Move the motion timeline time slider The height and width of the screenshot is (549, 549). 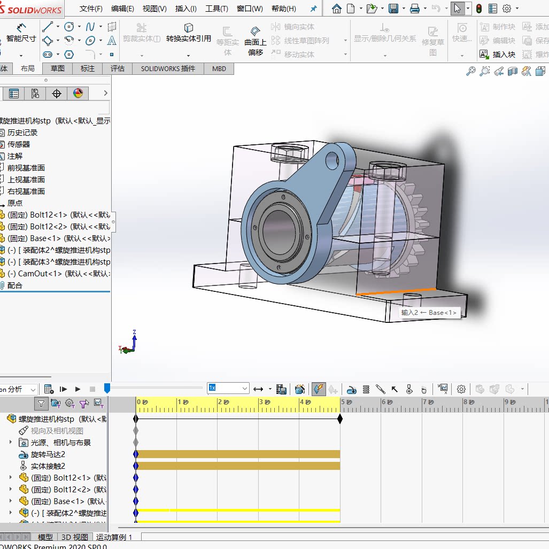[107, 388]
